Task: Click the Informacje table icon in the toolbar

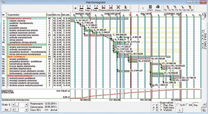Action: pyautogui.click(x=150, y=7)
